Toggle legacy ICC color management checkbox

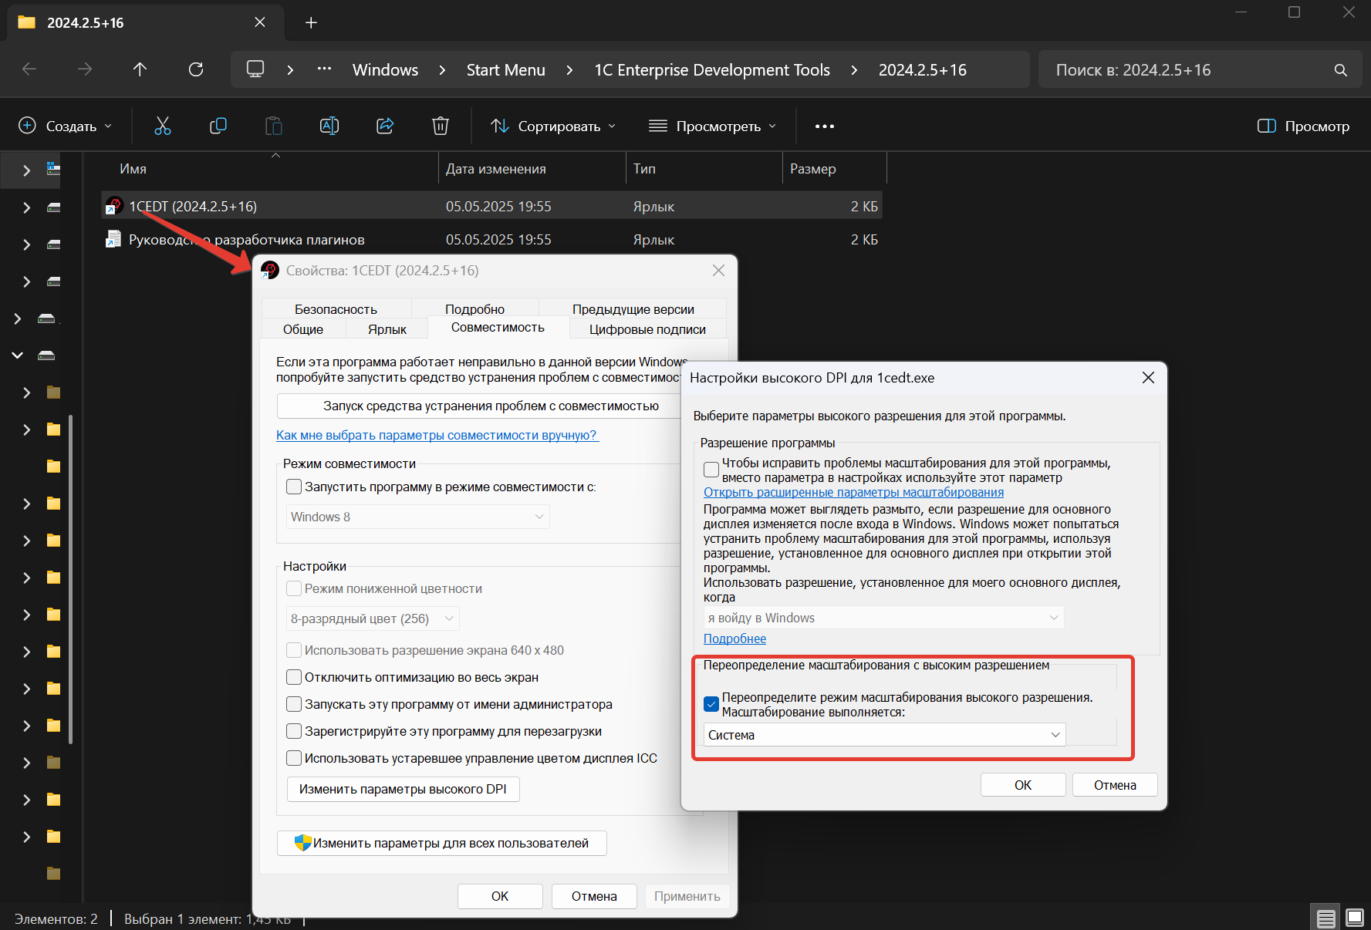[294, 758]
